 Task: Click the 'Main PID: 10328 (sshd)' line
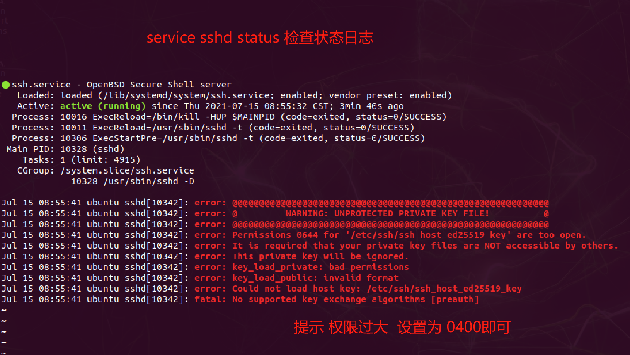click(x=65, y=149)
